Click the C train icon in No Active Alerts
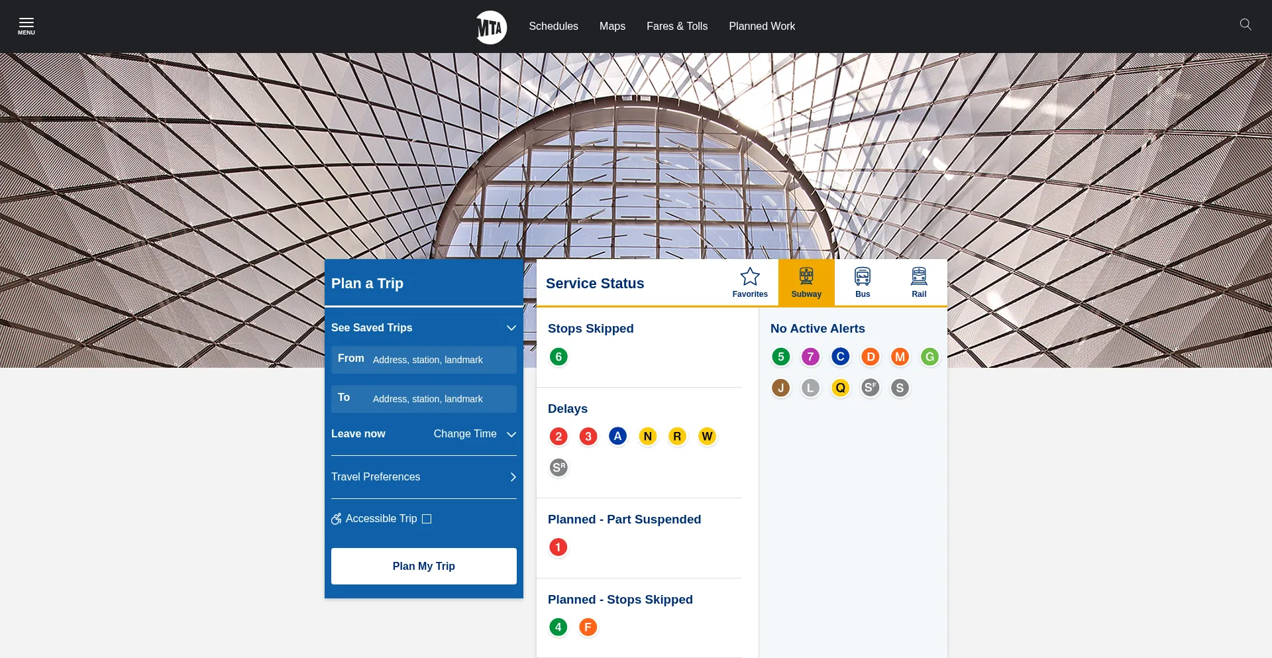The height and width of the screenshot is (658, 1272). click(841, 357)
